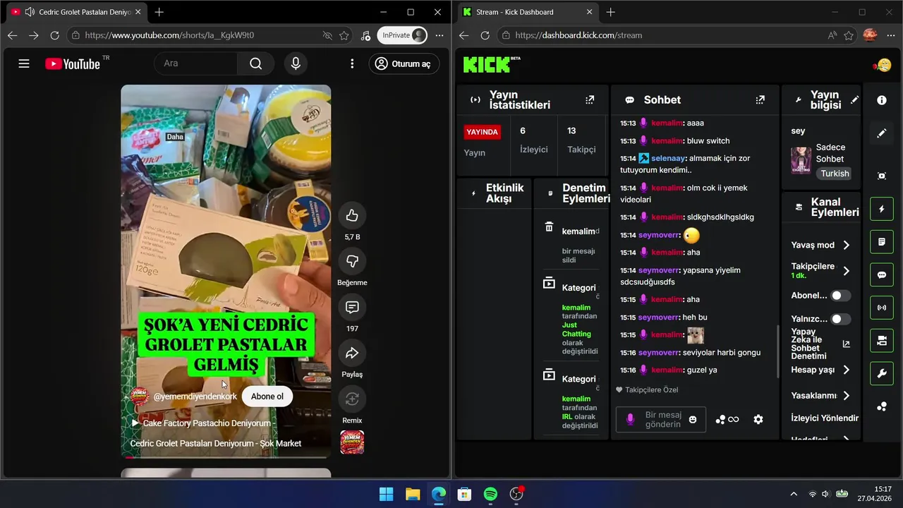Toggle the pencil edit-layout sidebar icon
Viewport: 903px width, 508px height.
(x=882, y=133)
